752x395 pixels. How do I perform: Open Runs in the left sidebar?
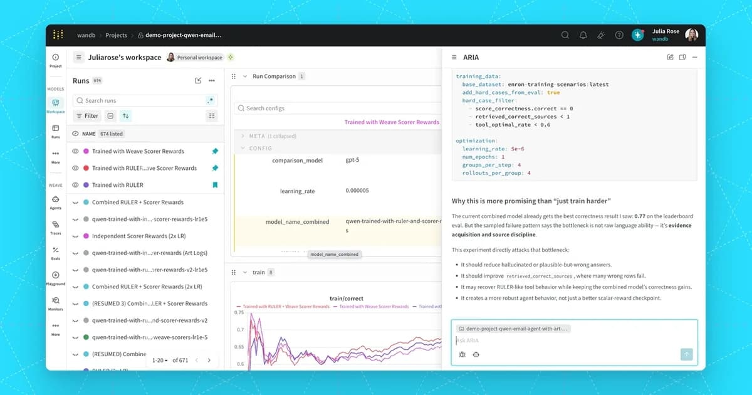(x=56, y=131)
